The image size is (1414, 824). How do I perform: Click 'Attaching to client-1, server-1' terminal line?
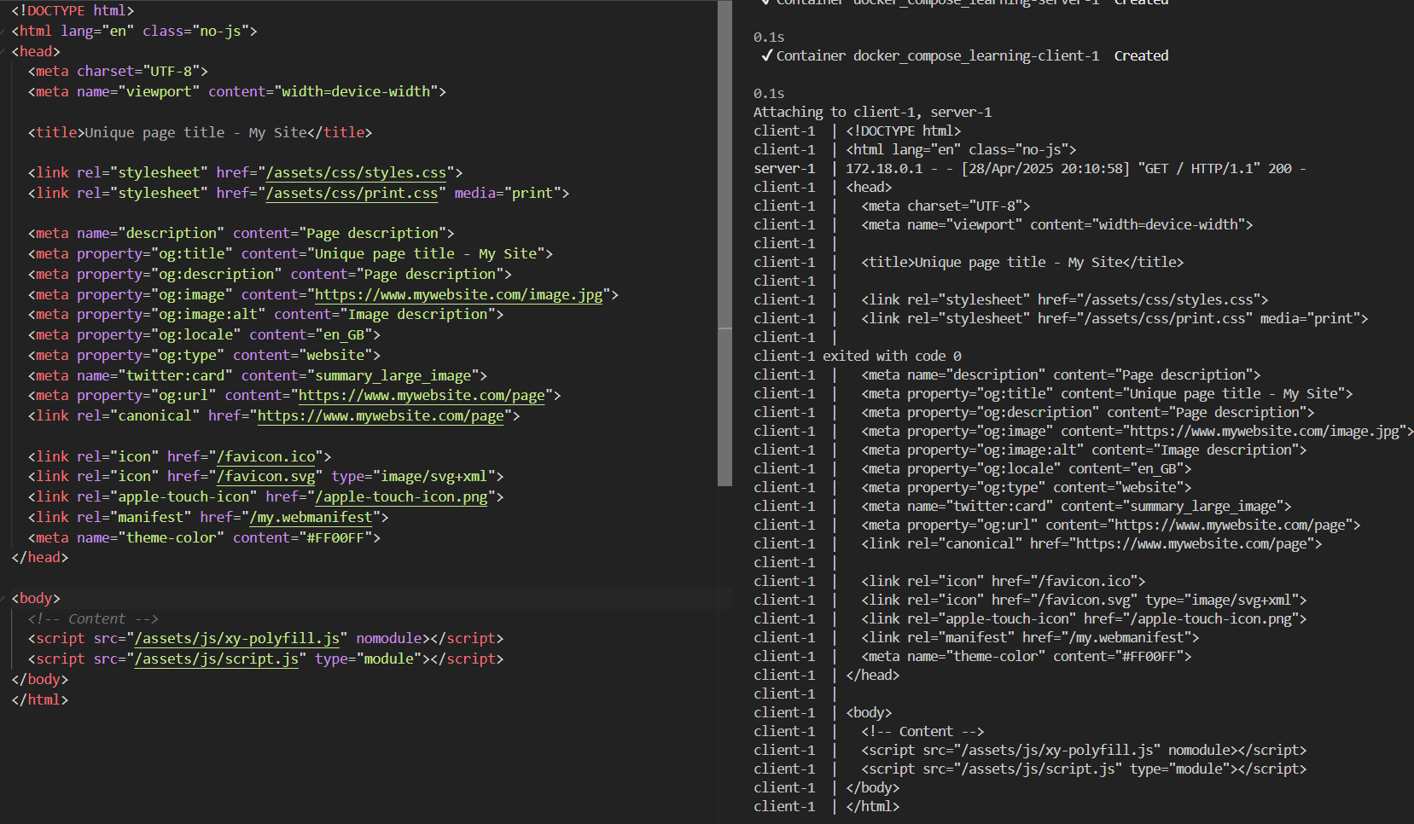tap(872, 113)
